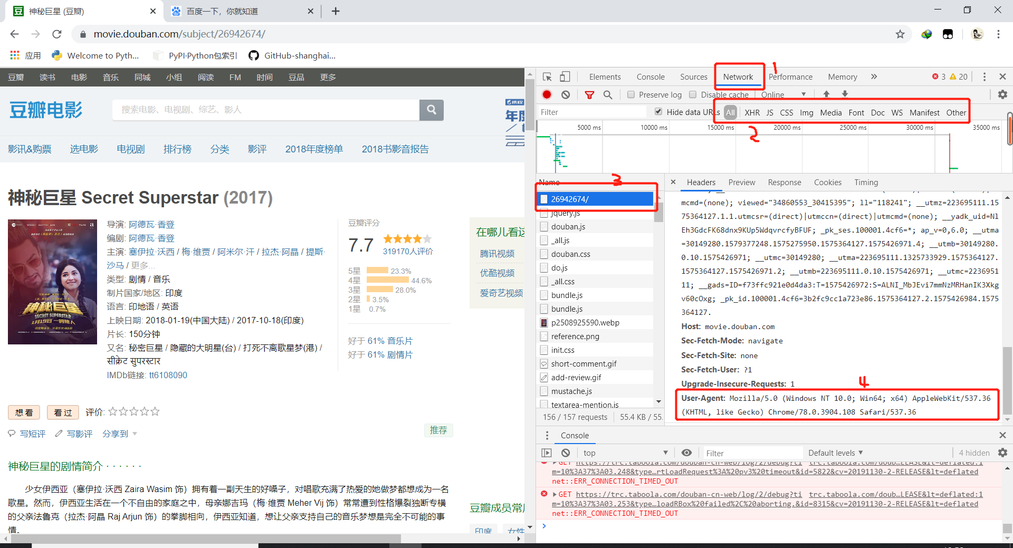Reload the page

coord(56,34)
